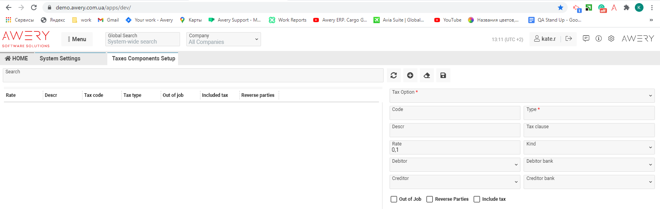Save the tax component with the floppy disk icon
Screen dimensions: 660x209
pos(443,75)
